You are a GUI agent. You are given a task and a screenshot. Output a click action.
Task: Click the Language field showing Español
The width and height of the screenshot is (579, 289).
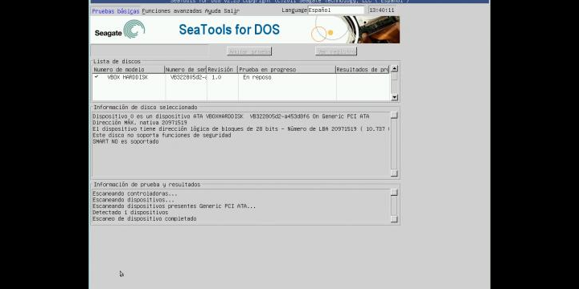pyautogui.click(x=335, y=10)
